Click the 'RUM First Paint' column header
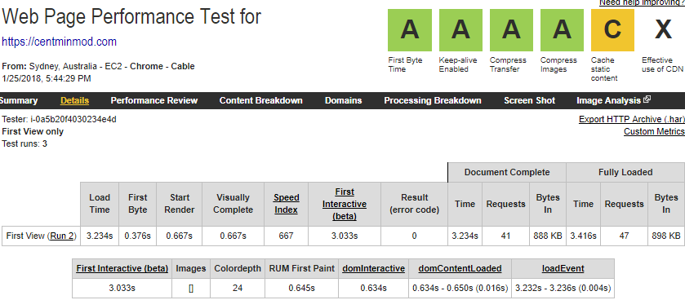685x300 pixels. (x=302, y=268)
